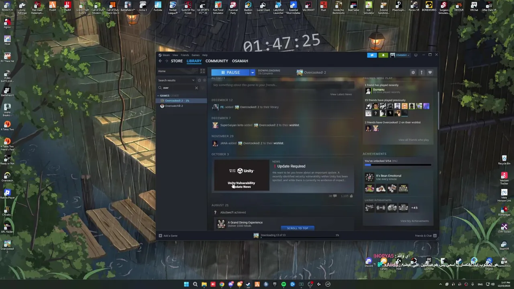Open Friends & Chat at bottom right
This screenshot has width=514, height=289.
(x=426, y=236)
